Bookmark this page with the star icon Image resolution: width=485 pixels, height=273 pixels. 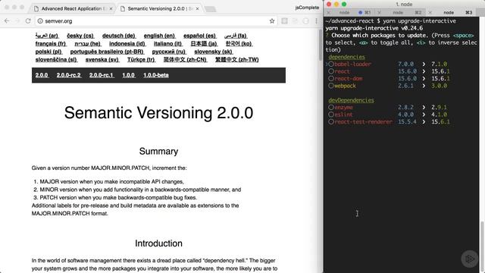click(272, 21)
